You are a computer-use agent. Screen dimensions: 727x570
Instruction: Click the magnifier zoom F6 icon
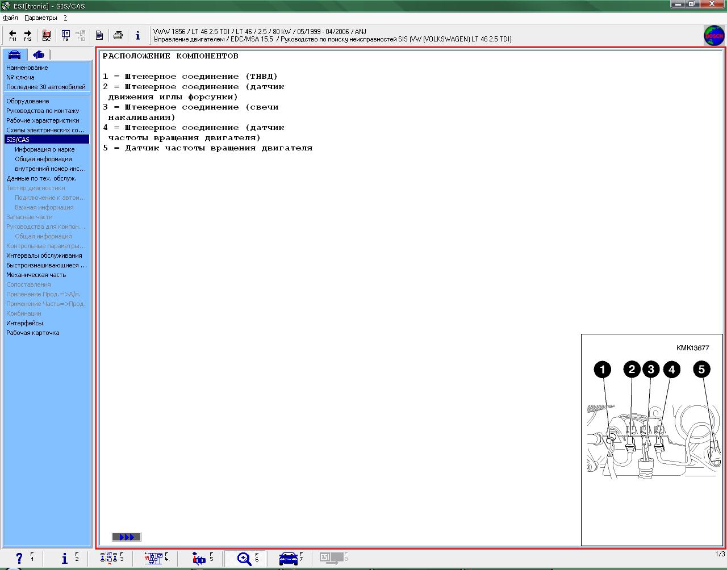(x=245, y=559)
